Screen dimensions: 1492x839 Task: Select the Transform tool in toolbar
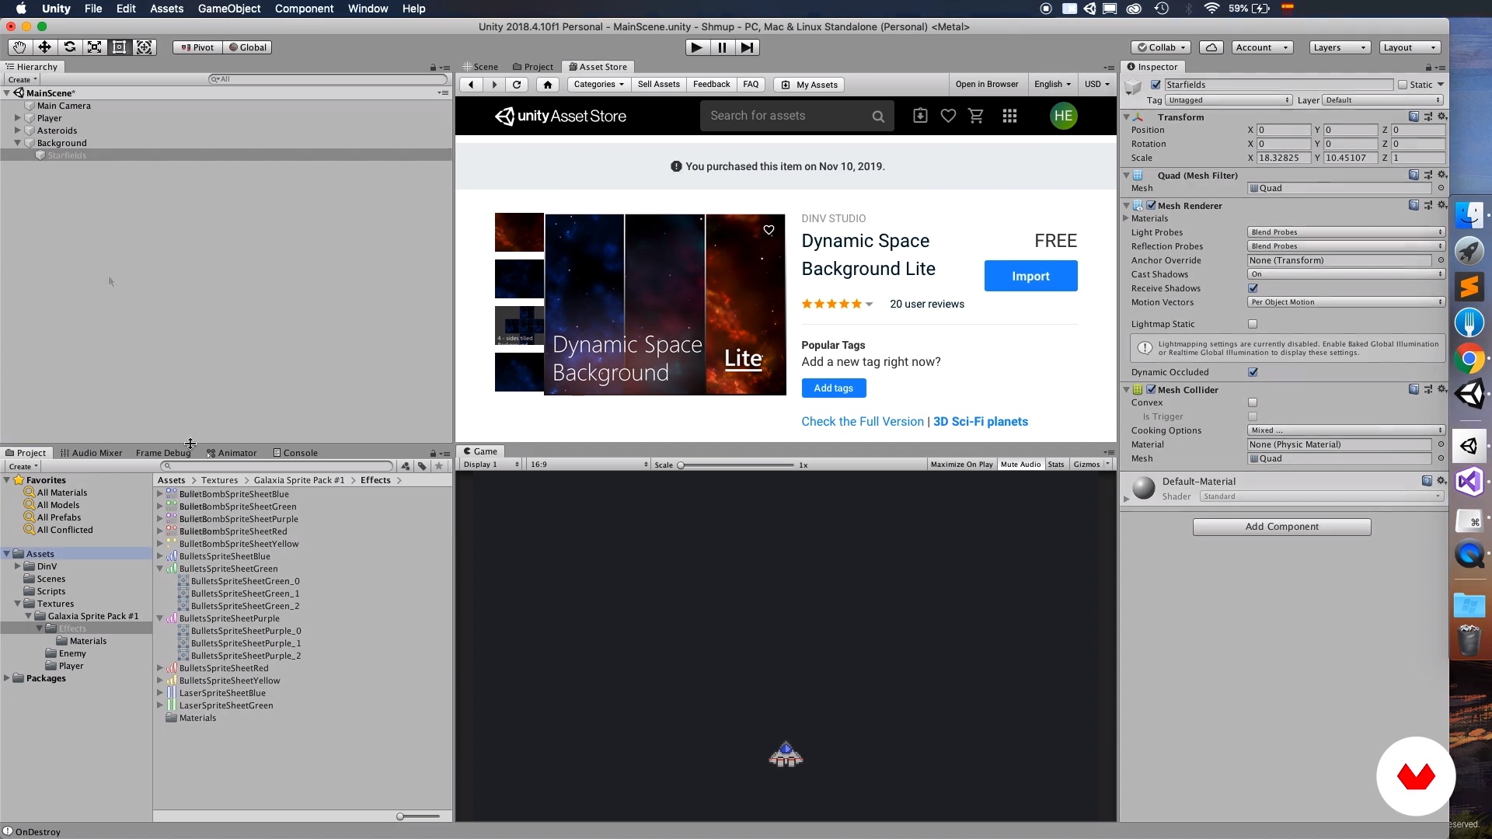click(x=144, y=47)
